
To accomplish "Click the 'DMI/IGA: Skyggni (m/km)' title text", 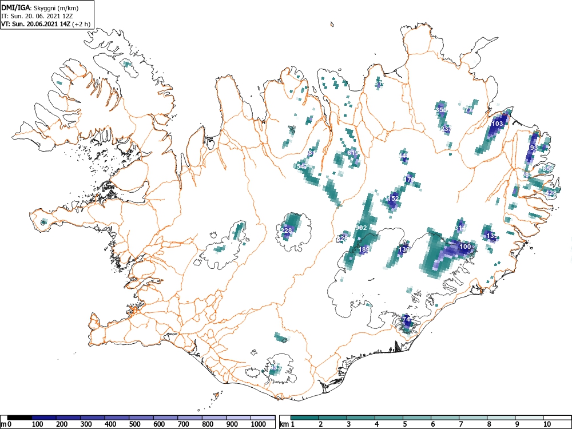I will (40, 8).
